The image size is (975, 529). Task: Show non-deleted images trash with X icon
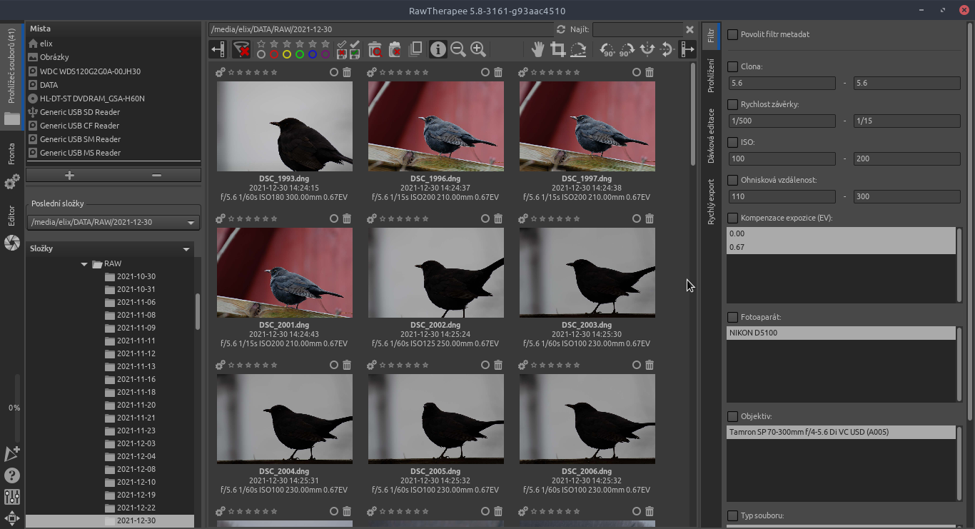point(395,49)
